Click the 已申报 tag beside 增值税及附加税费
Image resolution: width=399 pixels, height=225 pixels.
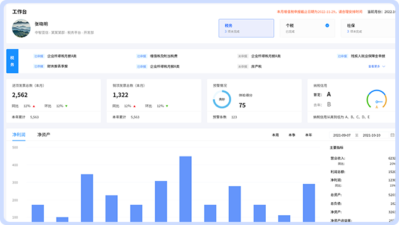tap(141, 56)
